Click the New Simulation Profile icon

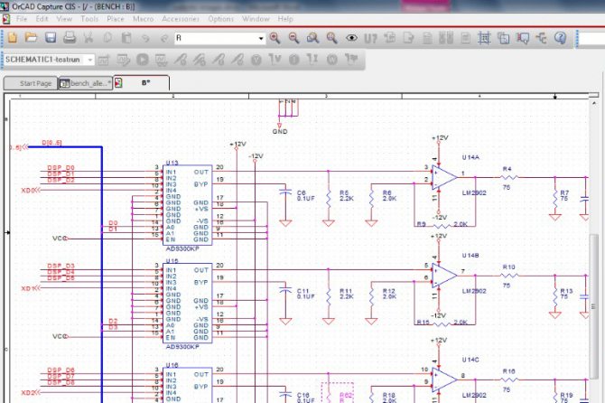[104, 60]
